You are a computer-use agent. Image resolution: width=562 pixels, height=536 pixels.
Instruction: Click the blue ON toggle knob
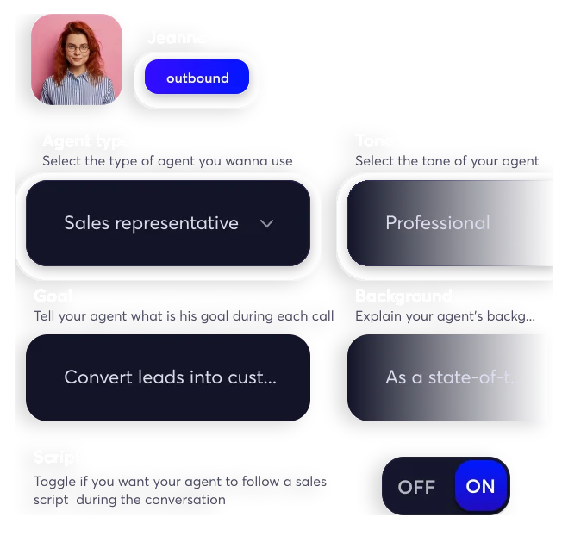pyautogui.click(x=481, y=486)
